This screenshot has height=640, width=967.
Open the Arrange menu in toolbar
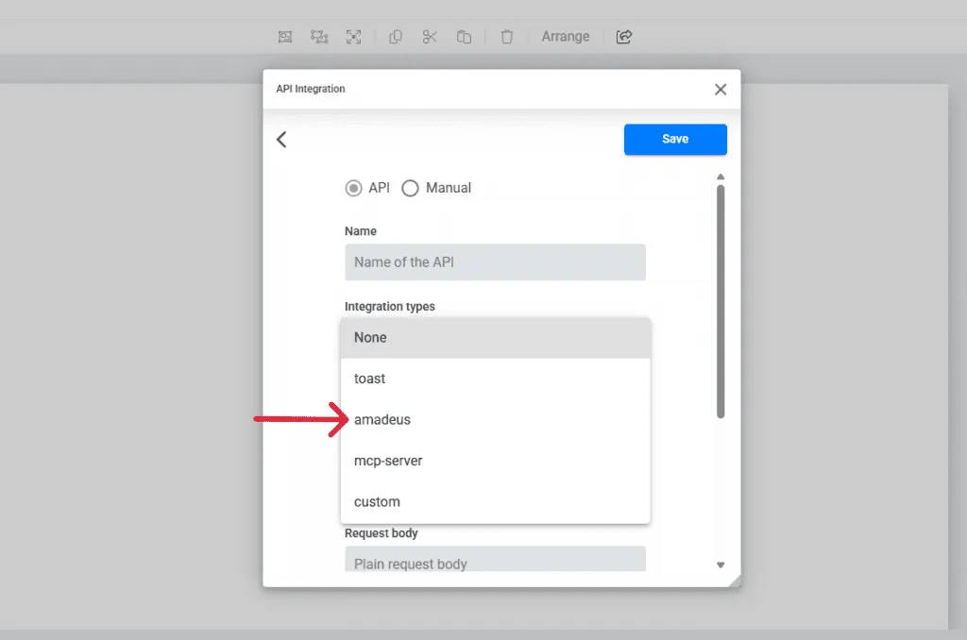(565, 37)
